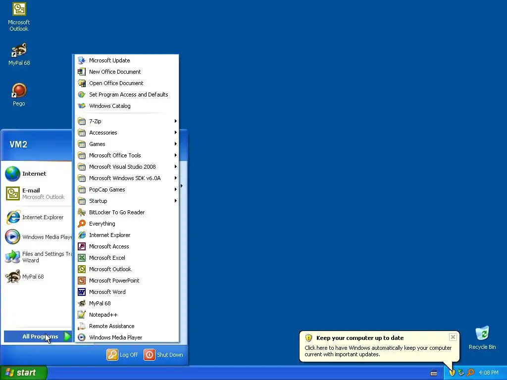Click the start button
Viewport: 507px width, 380px height.
[24, 373]
